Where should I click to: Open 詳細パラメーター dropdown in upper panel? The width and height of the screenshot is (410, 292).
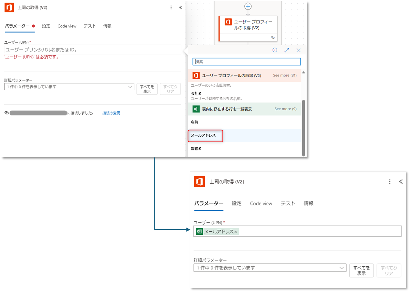click(69, 87)
